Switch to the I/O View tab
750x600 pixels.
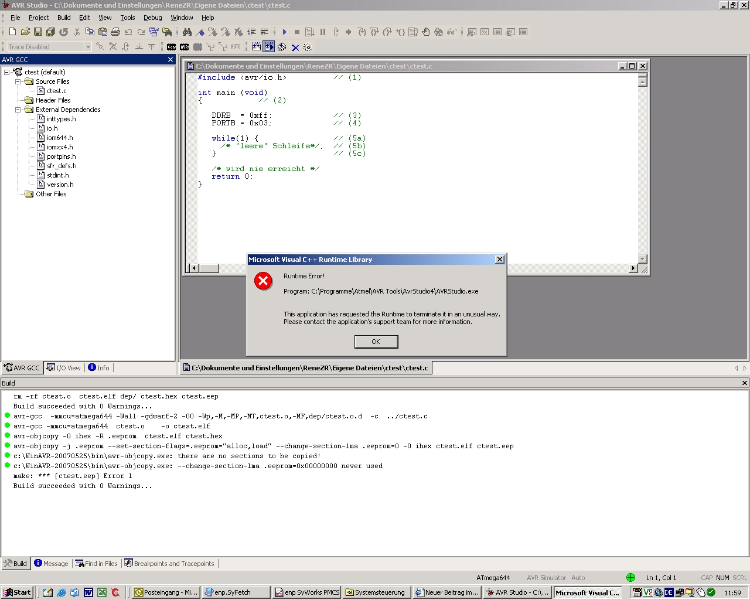64,368
